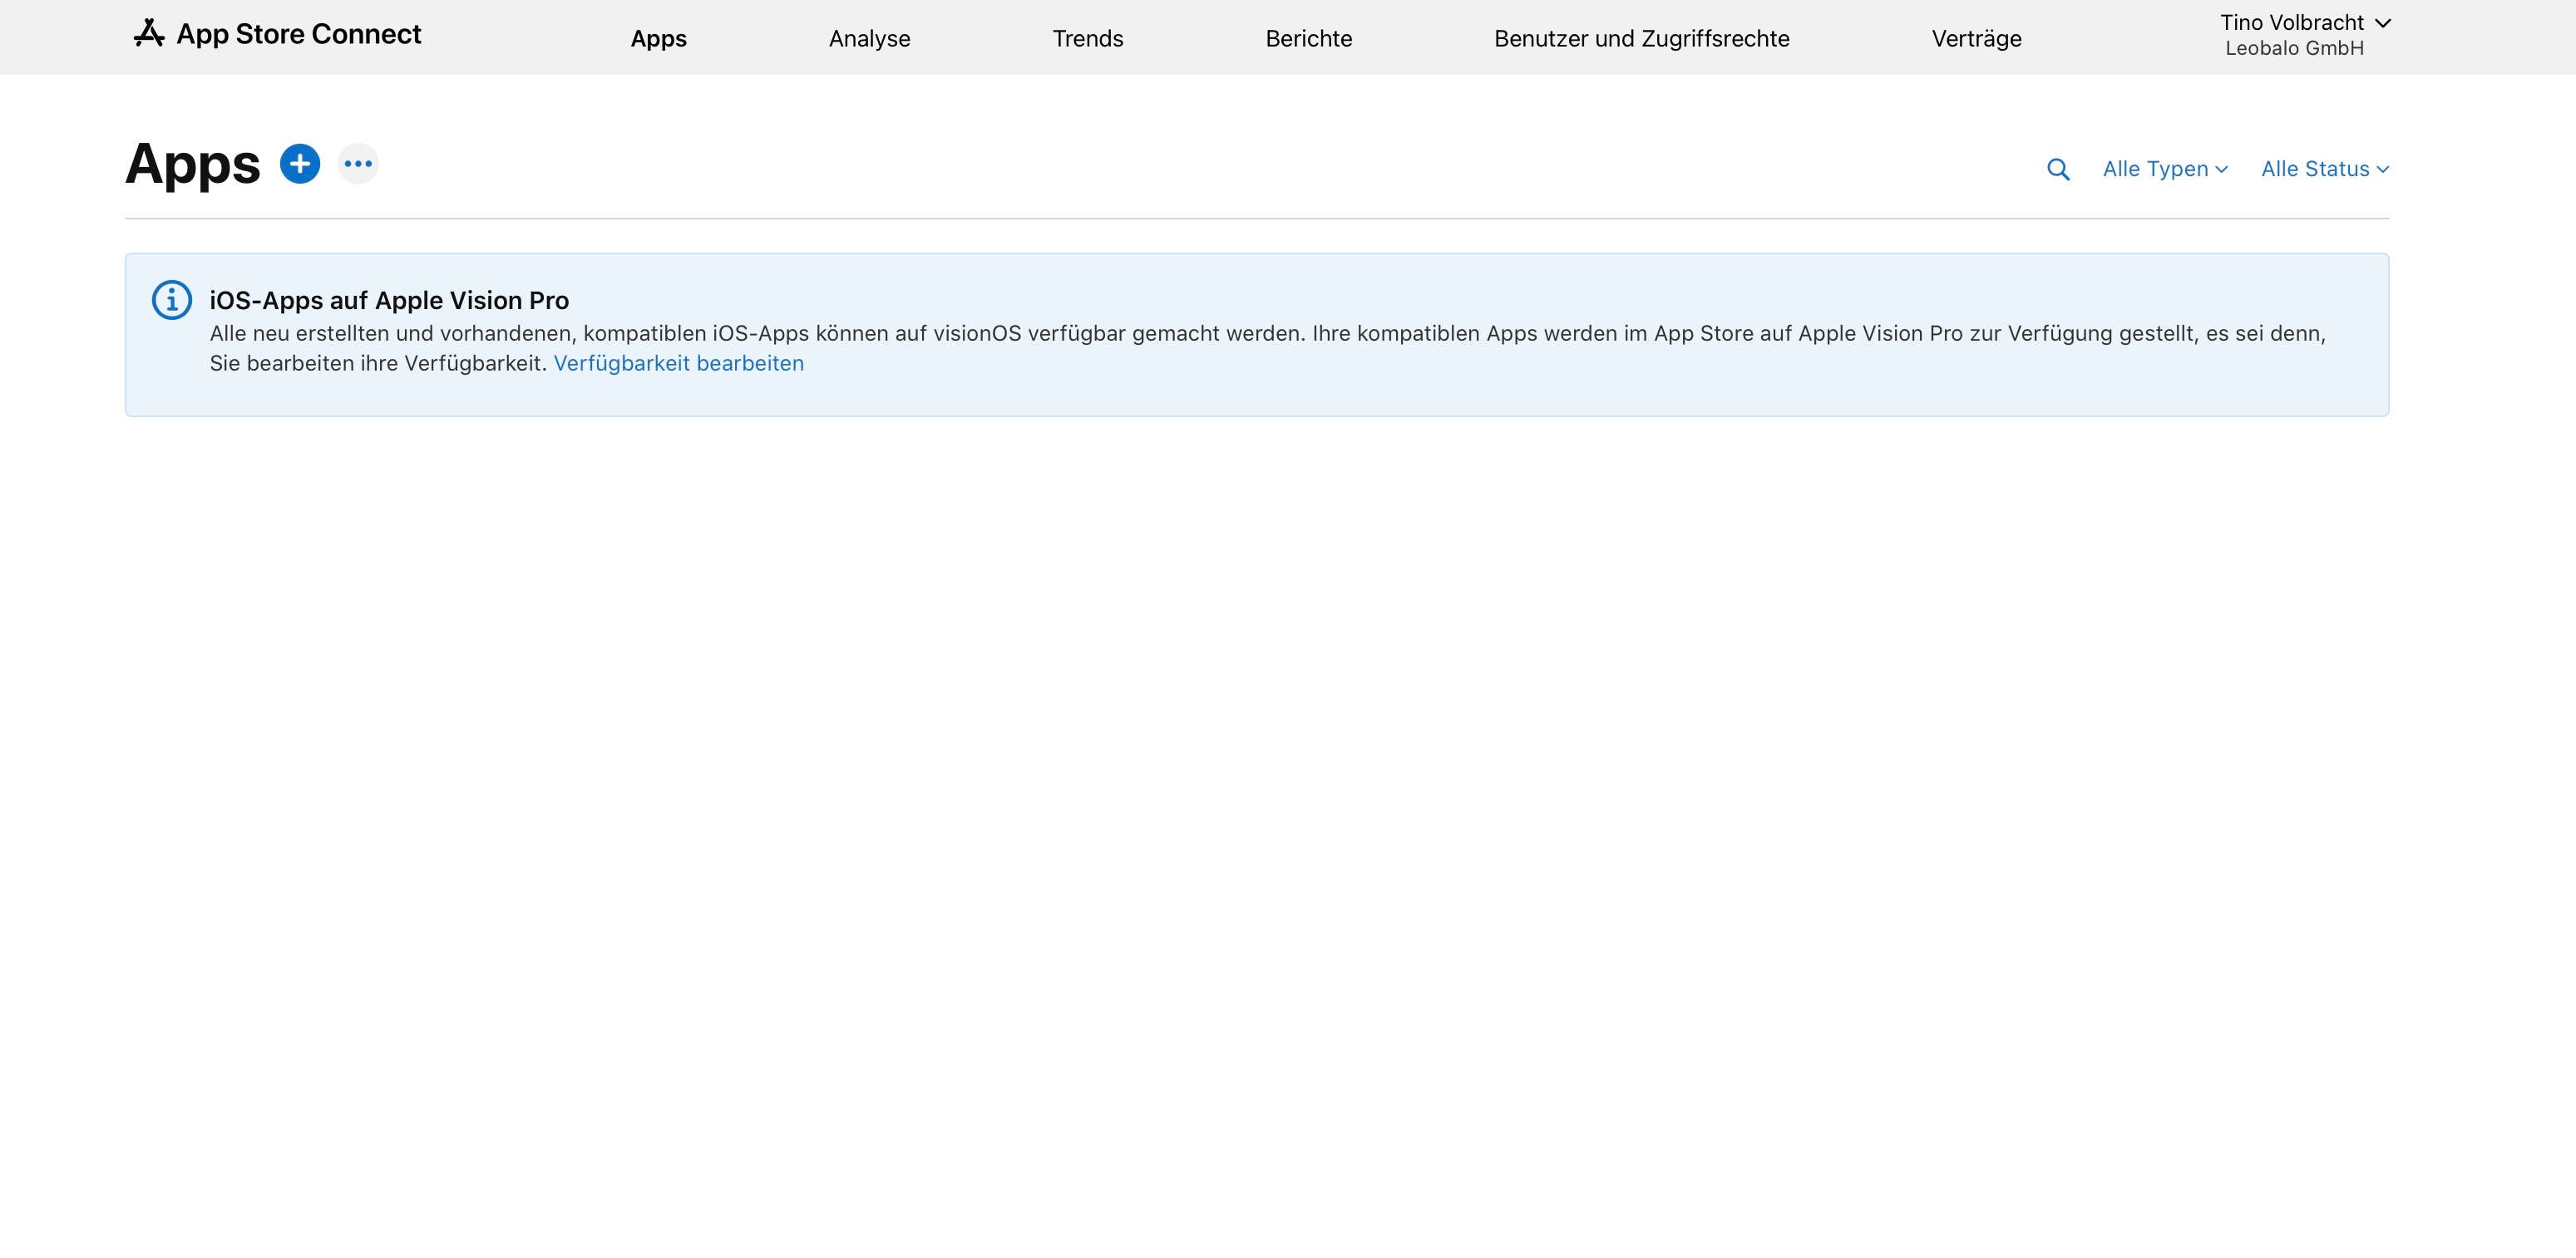This screenshot has height=1258, width=2576.
Task: Click the App Store Connect logo icon
Action: pyautogui.click(x=149, y=34)
